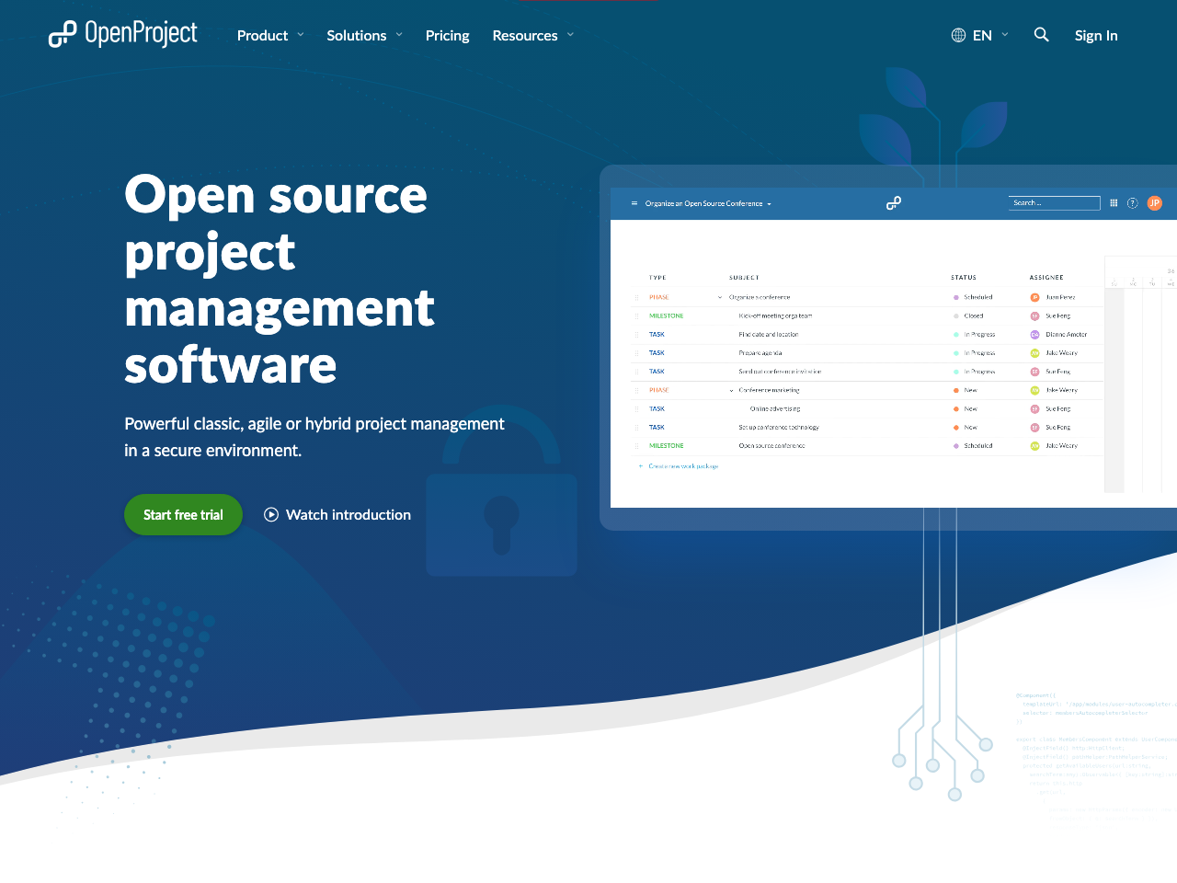Screen dimensions: 1177x883
Task: Click Jake Weary's avatar on Open source conference
Action: coord(1035,445)
